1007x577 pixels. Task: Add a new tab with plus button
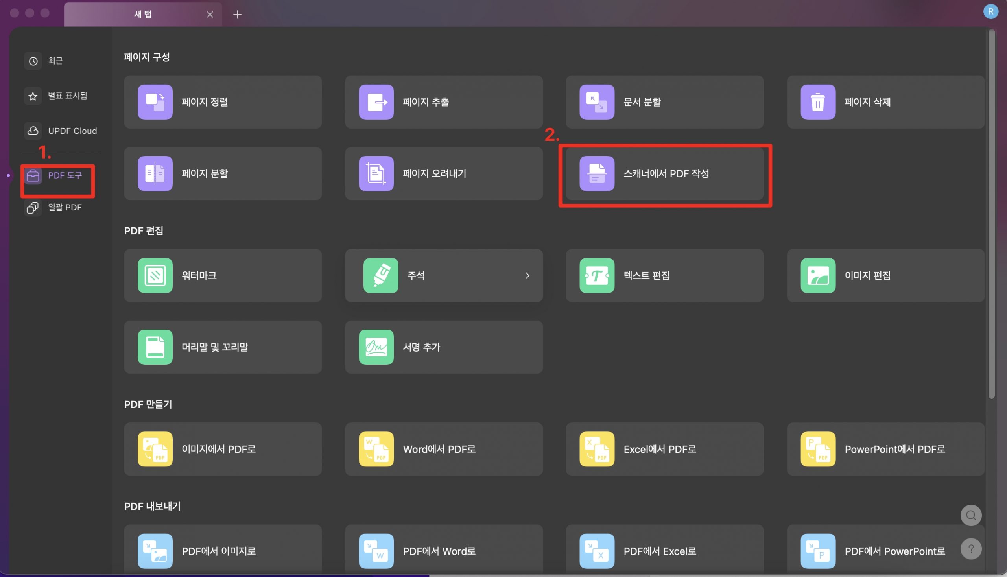[x=237, y=15]
